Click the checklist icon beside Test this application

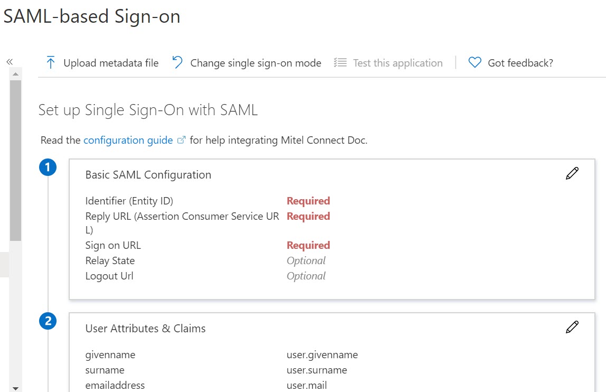coord(340,62)
